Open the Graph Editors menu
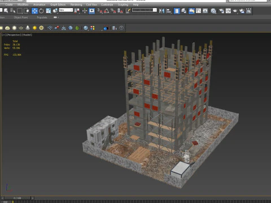Image resolution: width=271 pixels, height=203 pixels. tap(58, 5)
